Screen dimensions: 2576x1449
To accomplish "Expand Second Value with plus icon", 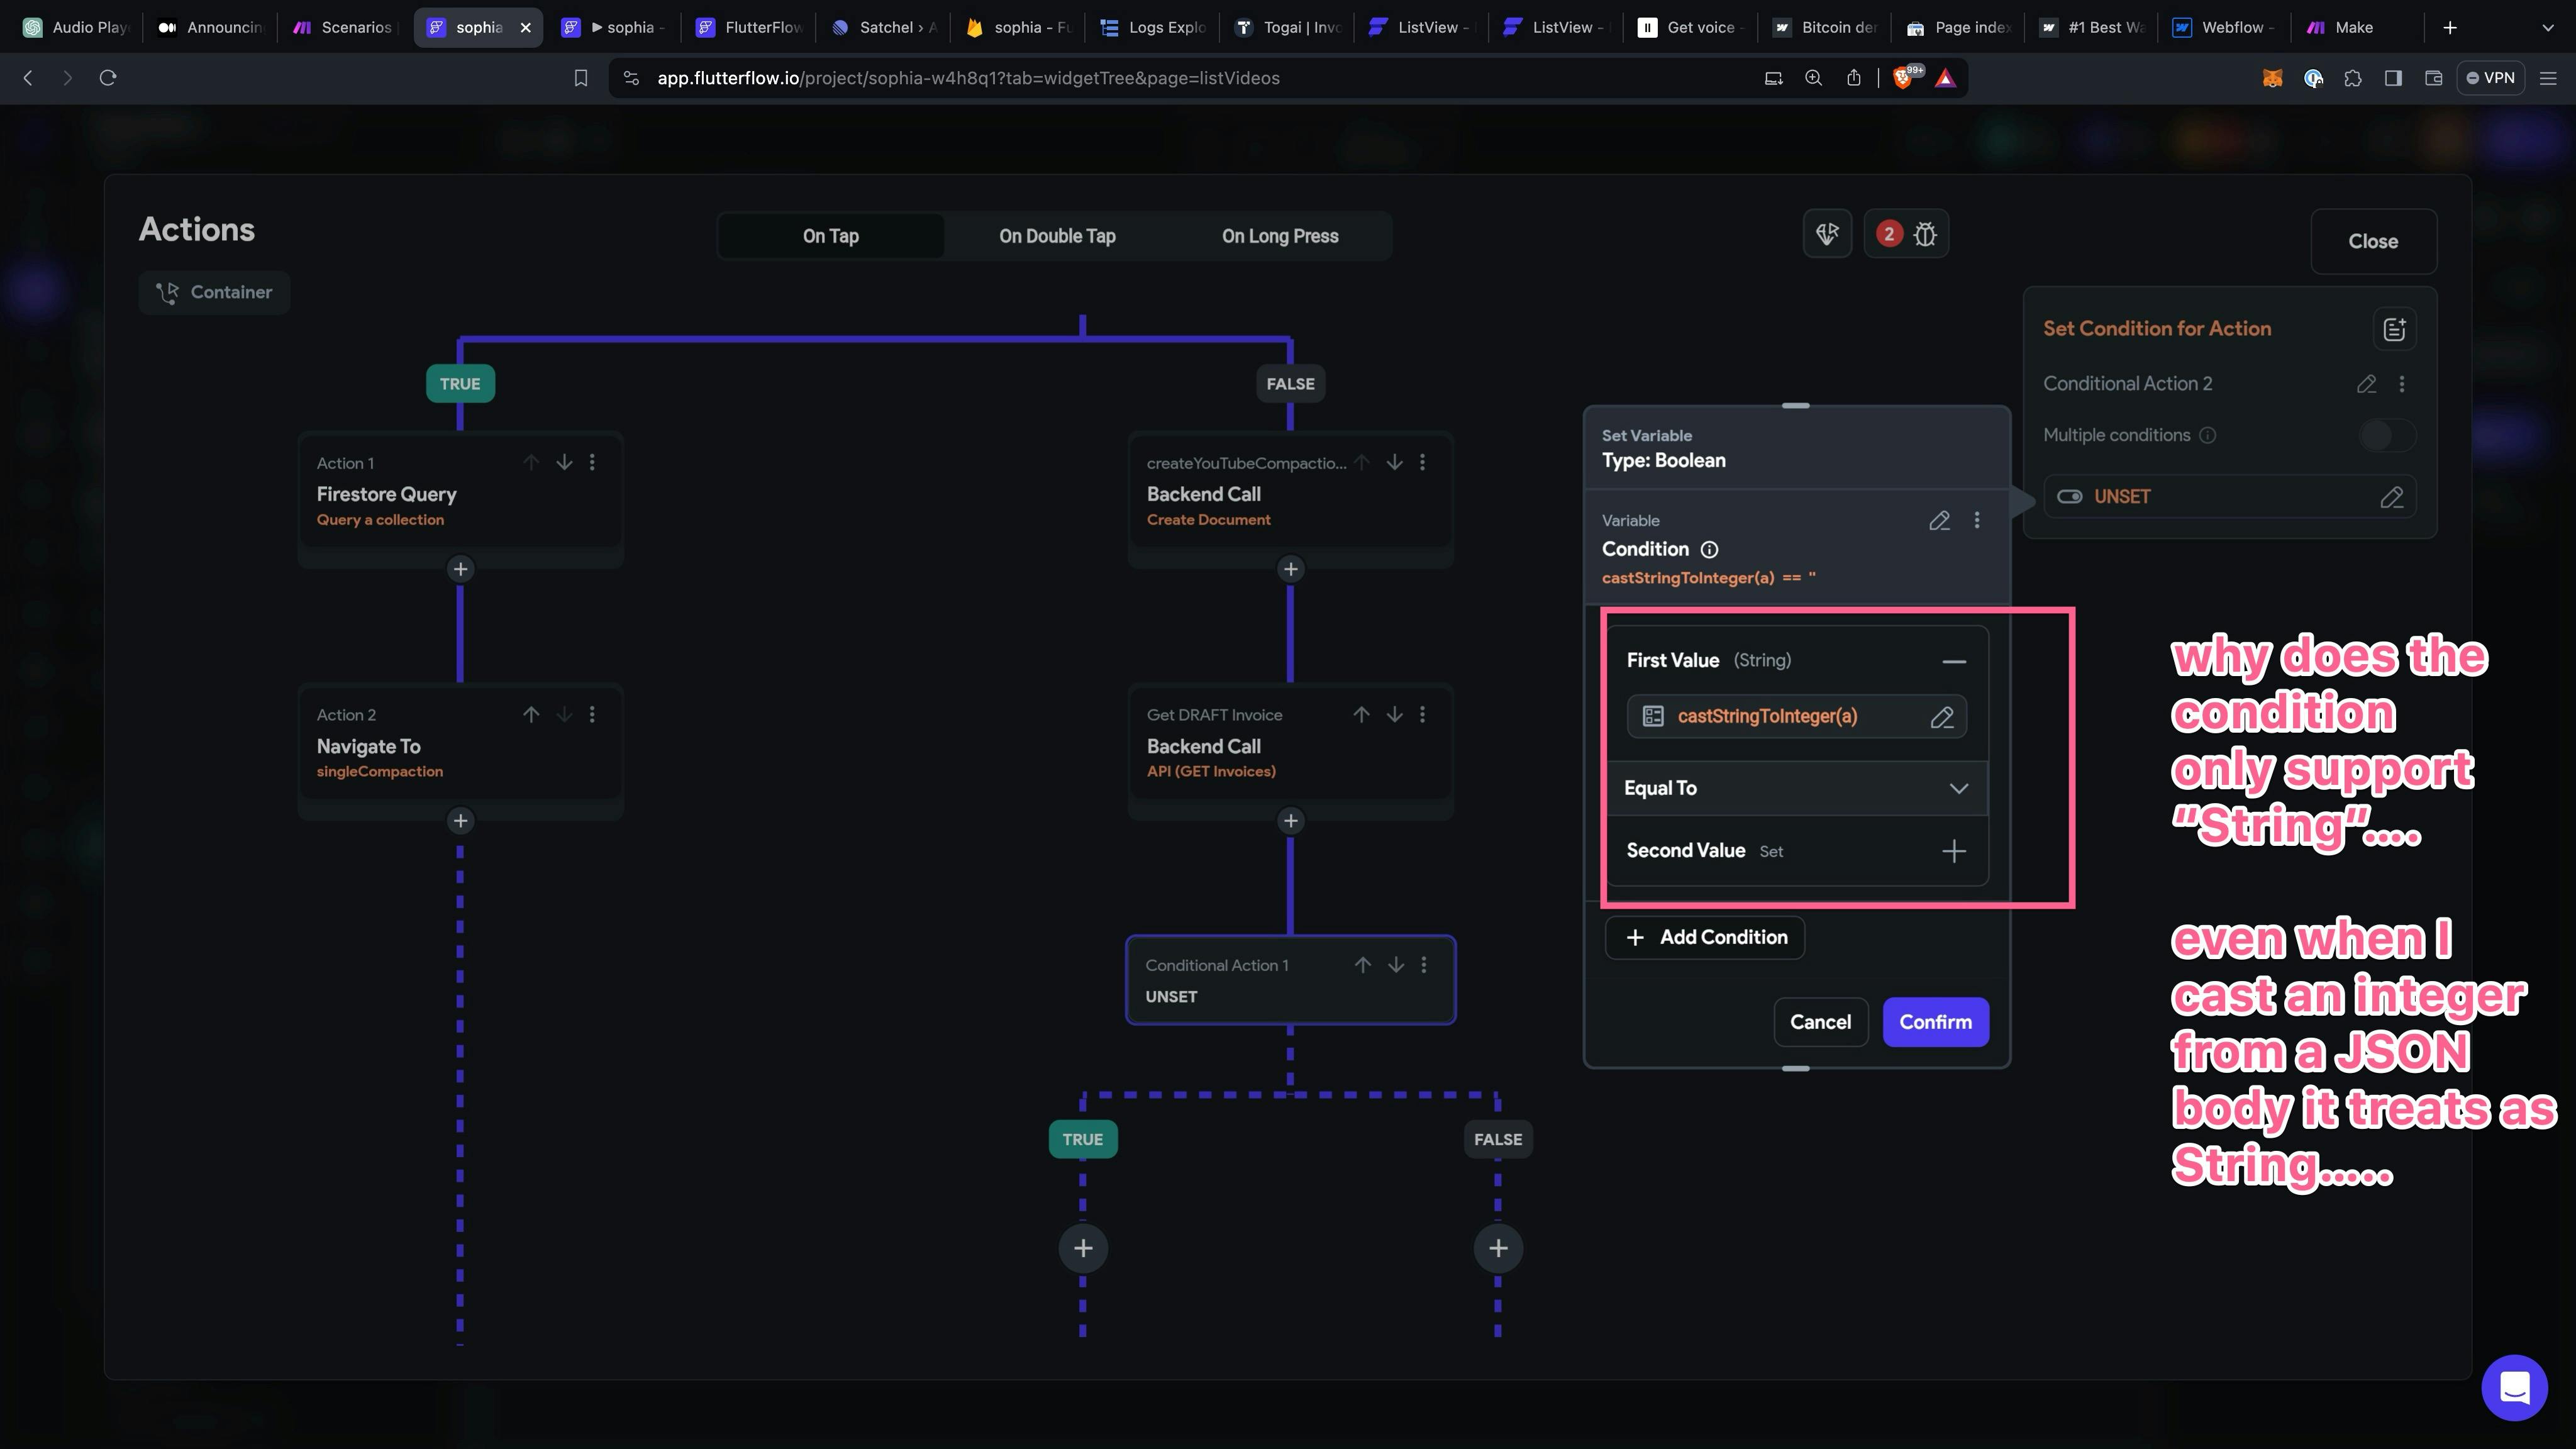I will pyautogui.click(x=1953, y=851).
